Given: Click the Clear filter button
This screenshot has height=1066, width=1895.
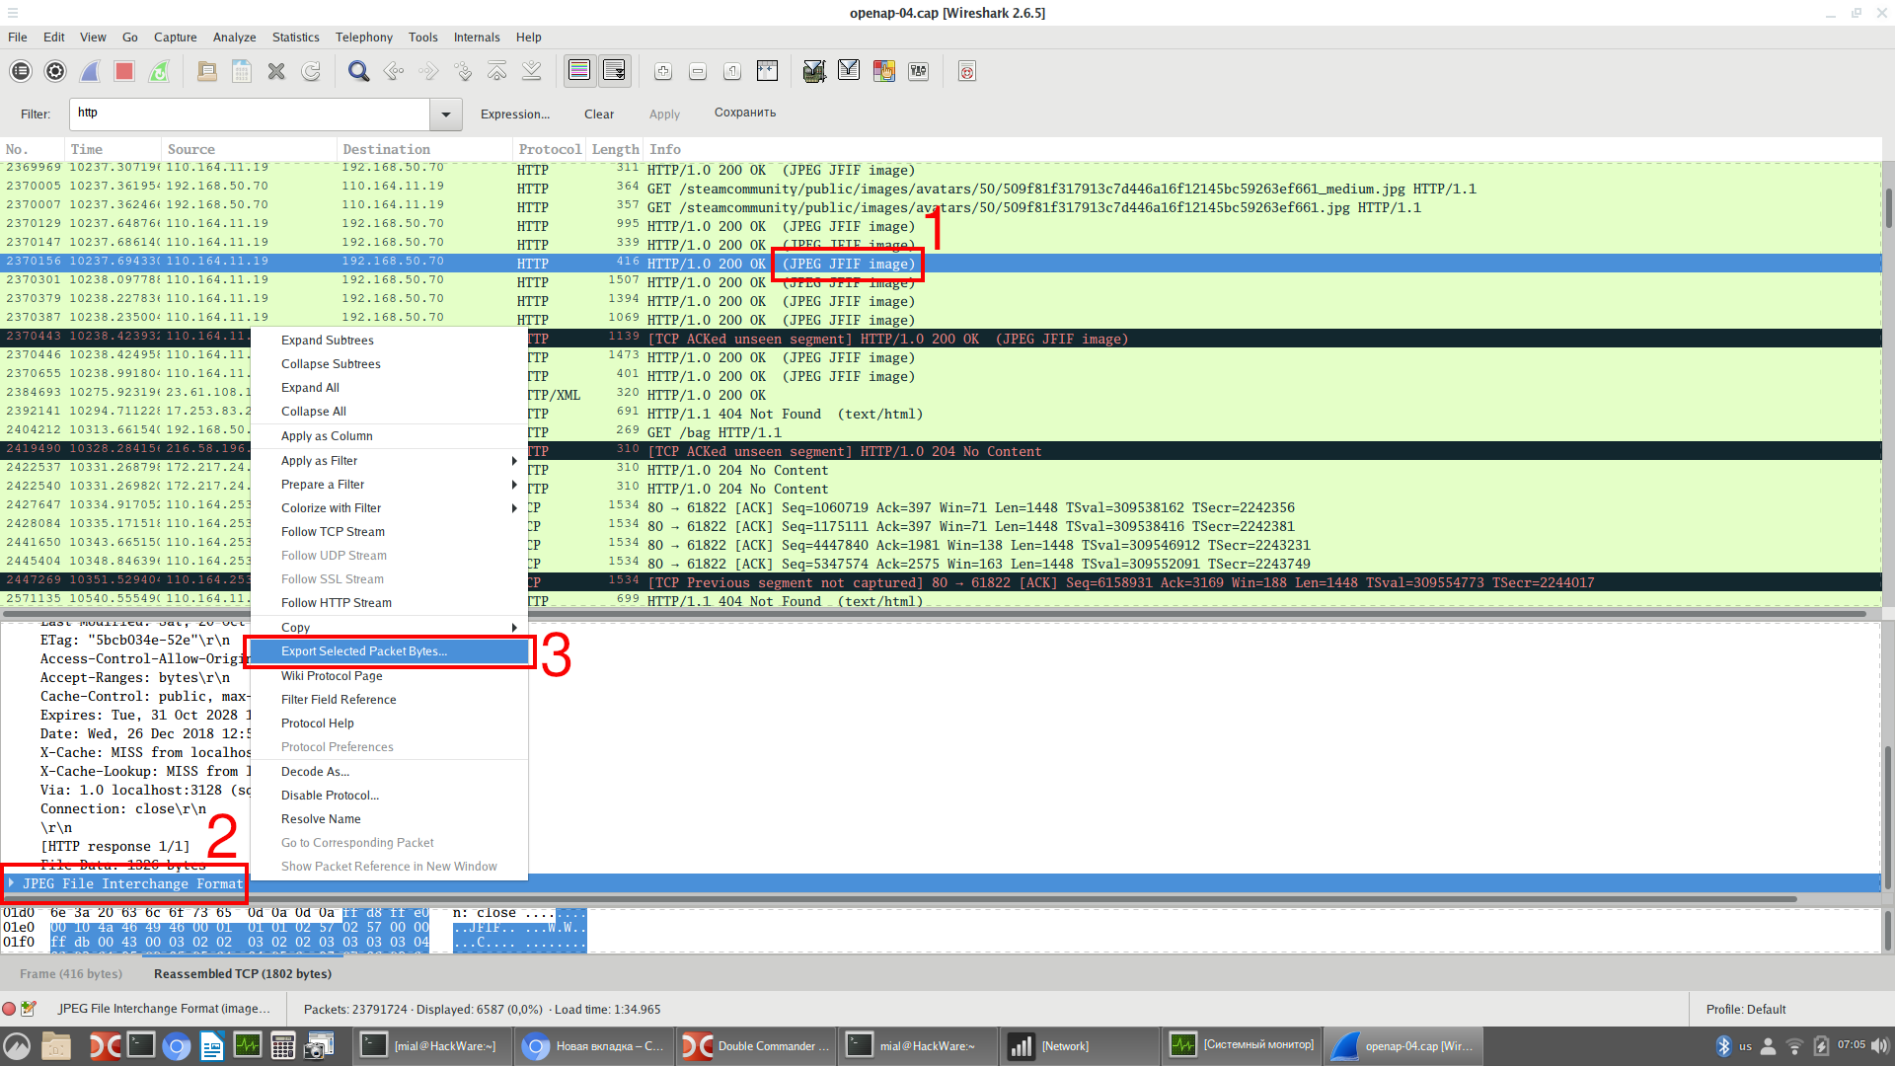Looking at the screenshot, I should (x=598, y=114).
